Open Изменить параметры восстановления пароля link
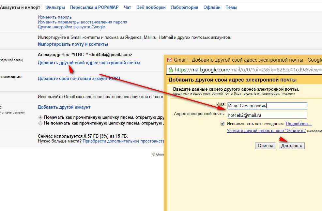This screenshot has height=211, width=322. (x=82, y=22)
